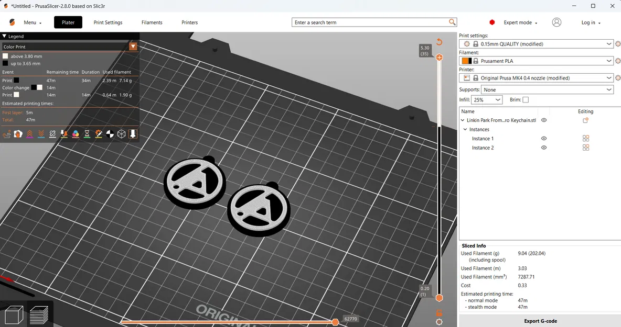This screenshot has height=327, width=621.
Task: Edit filament preset via gear icon
Action: coord(618,61)
